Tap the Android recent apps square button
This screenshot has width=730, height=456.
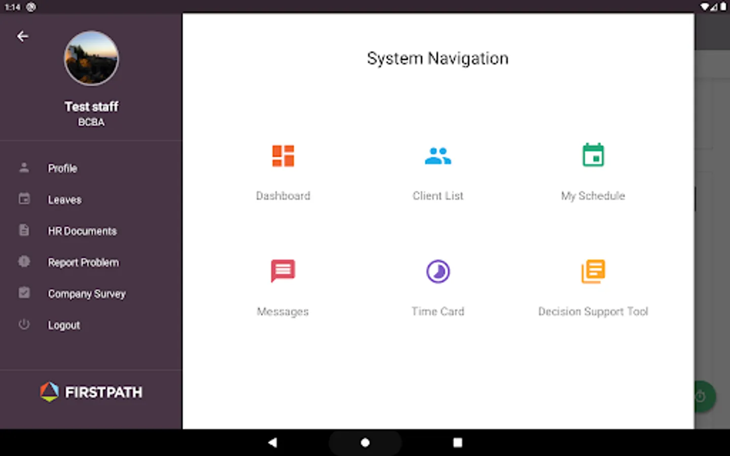pyautogui.click(x=457, y=442)
